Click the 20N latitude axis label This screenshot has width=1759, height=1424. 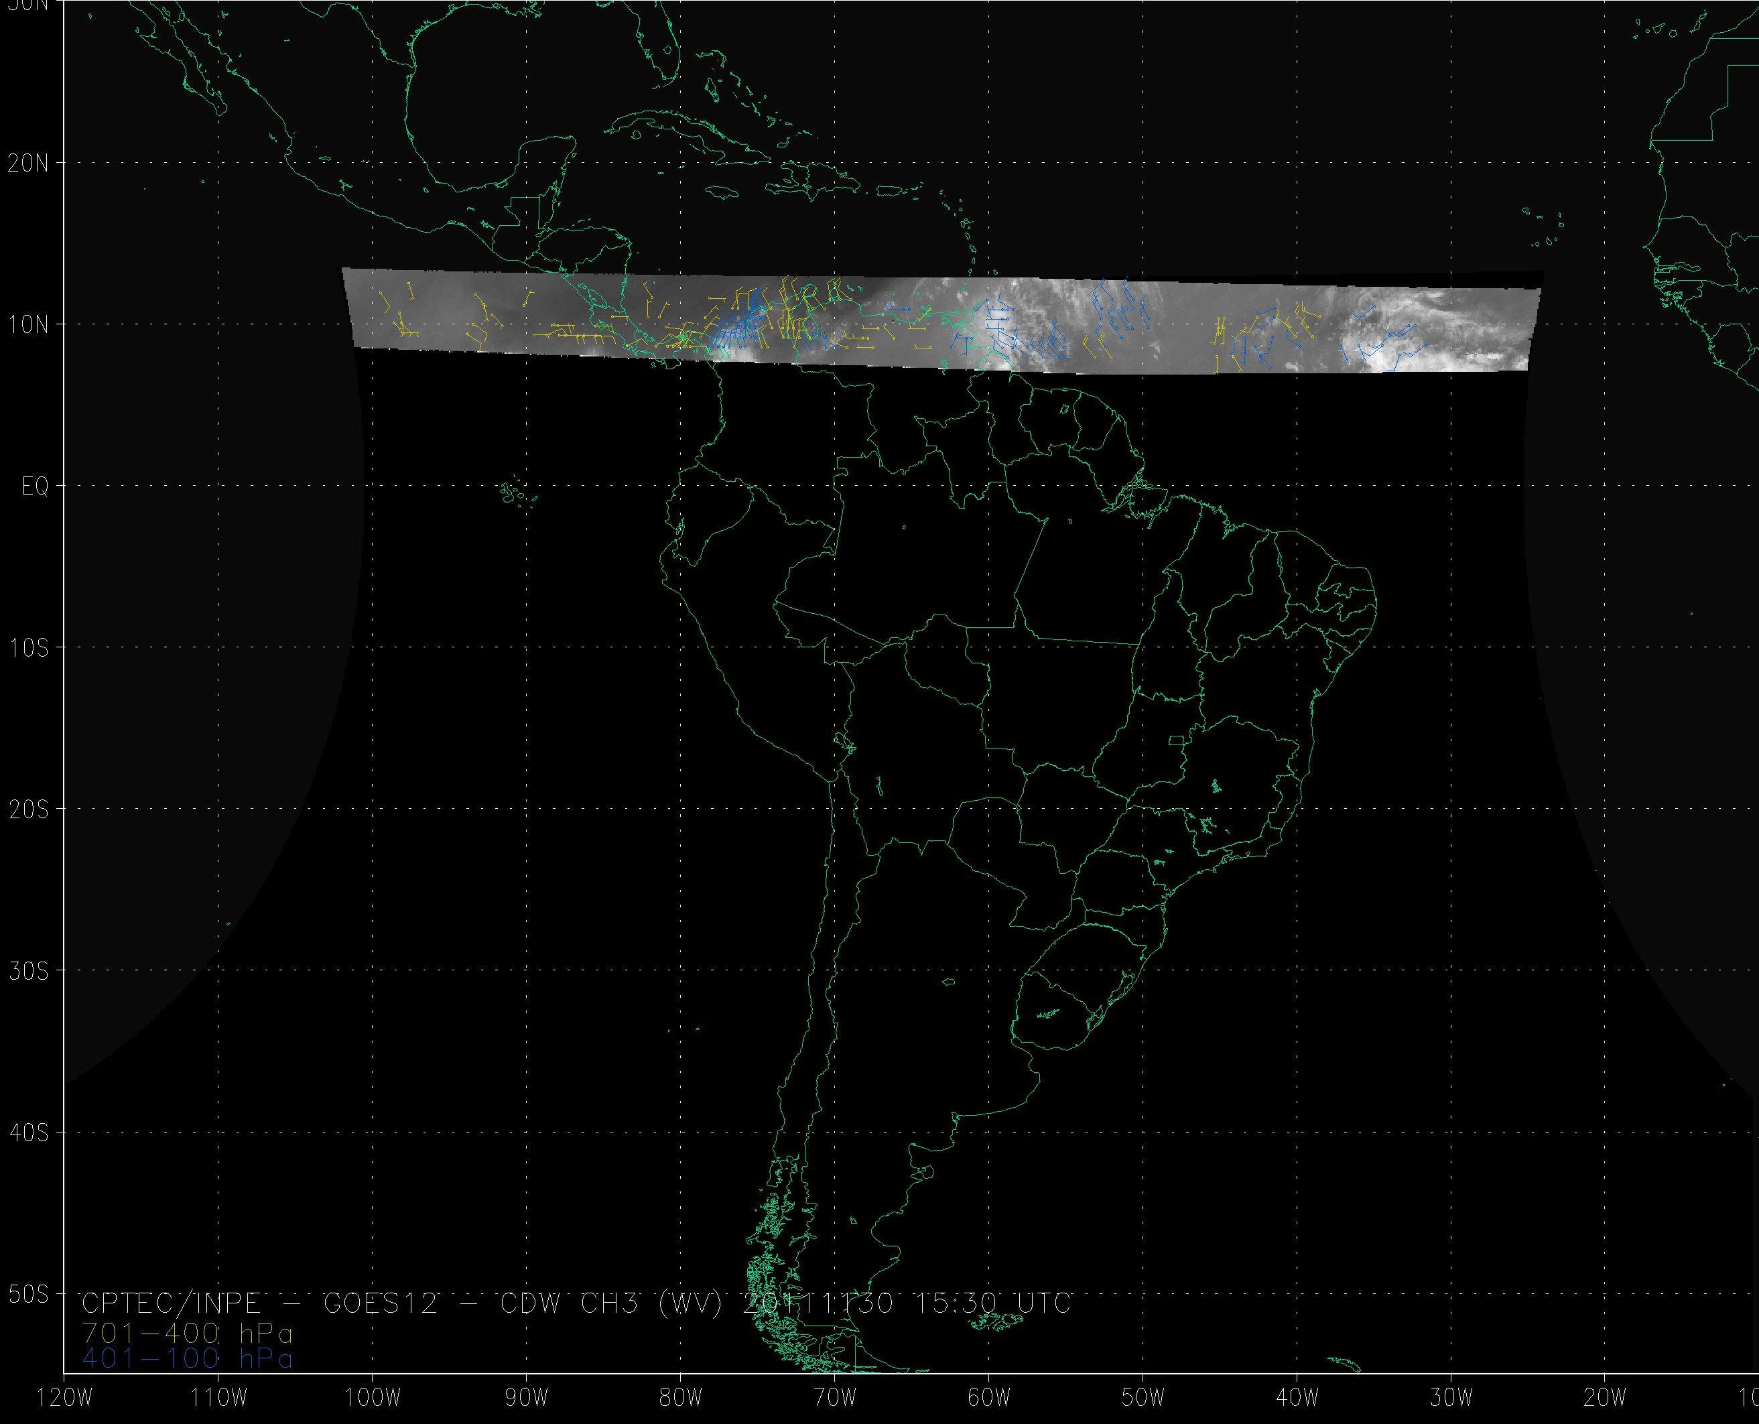(29, 164)
